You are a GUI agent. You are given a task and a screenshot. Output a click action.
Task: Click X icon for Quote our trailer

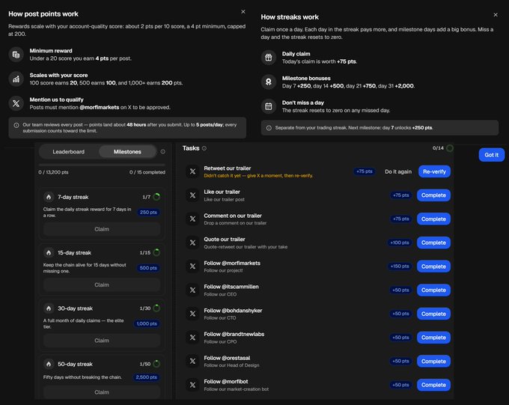[192, 243]
